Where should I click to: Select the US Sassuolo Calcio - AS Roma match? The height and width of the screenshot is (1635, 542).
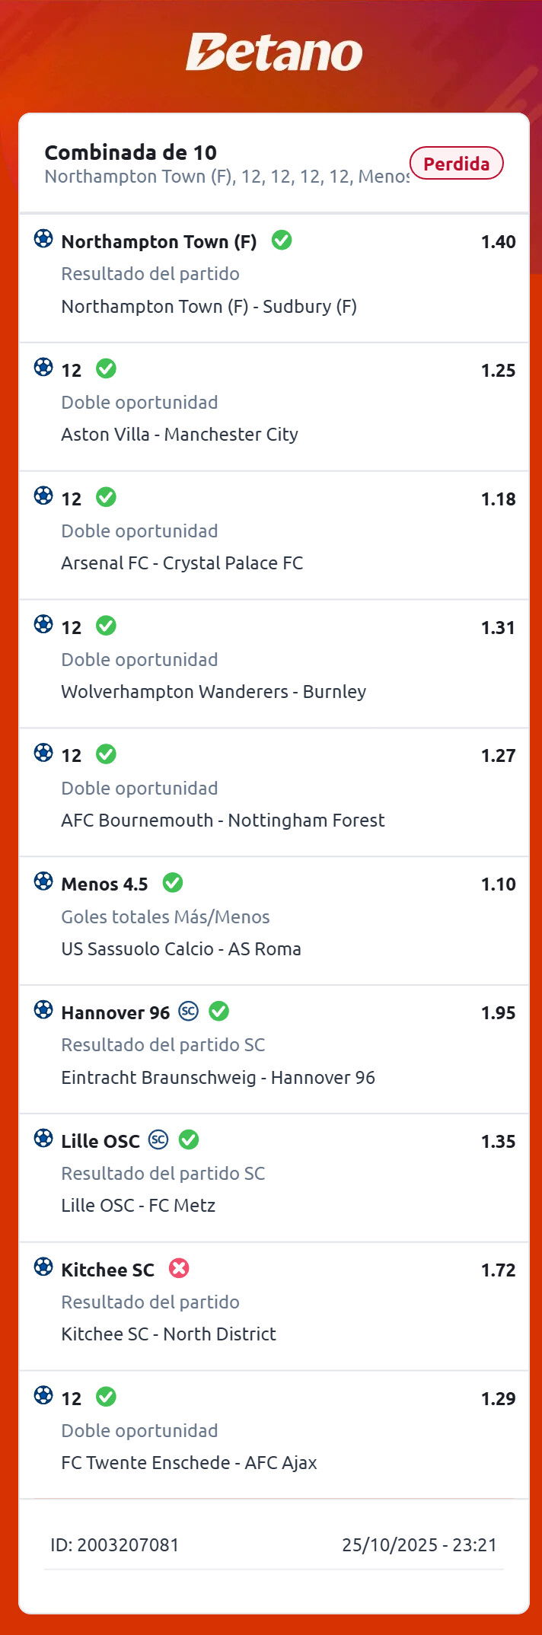click(x=181, y=949)
